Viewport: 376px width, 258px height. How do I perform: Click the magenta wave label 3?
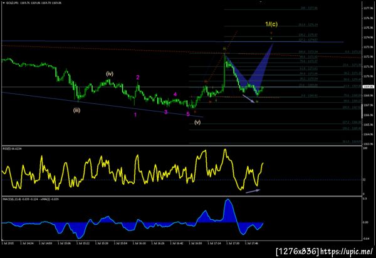click(x=165, y=112)
